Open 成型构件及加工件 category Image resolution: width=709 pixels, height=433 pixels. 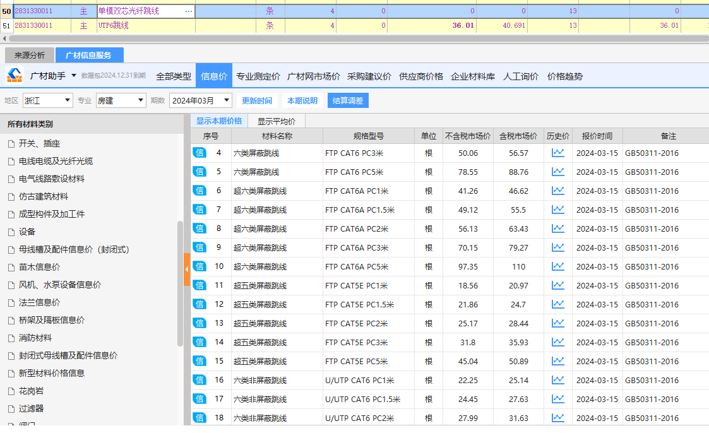(x=52, y=214)
